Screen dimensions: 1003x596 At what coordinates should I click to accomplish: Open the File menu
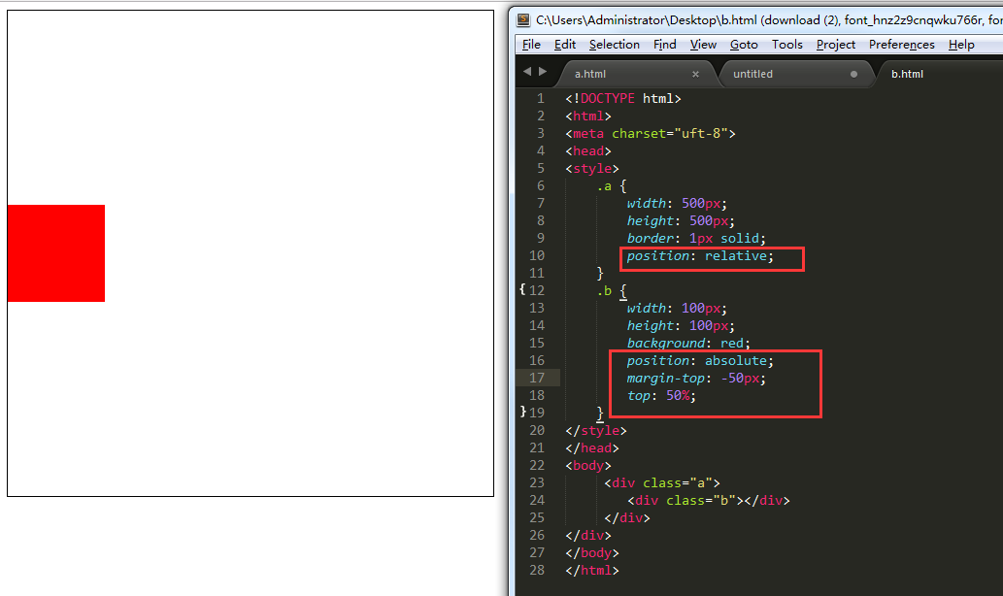(531, 44)
